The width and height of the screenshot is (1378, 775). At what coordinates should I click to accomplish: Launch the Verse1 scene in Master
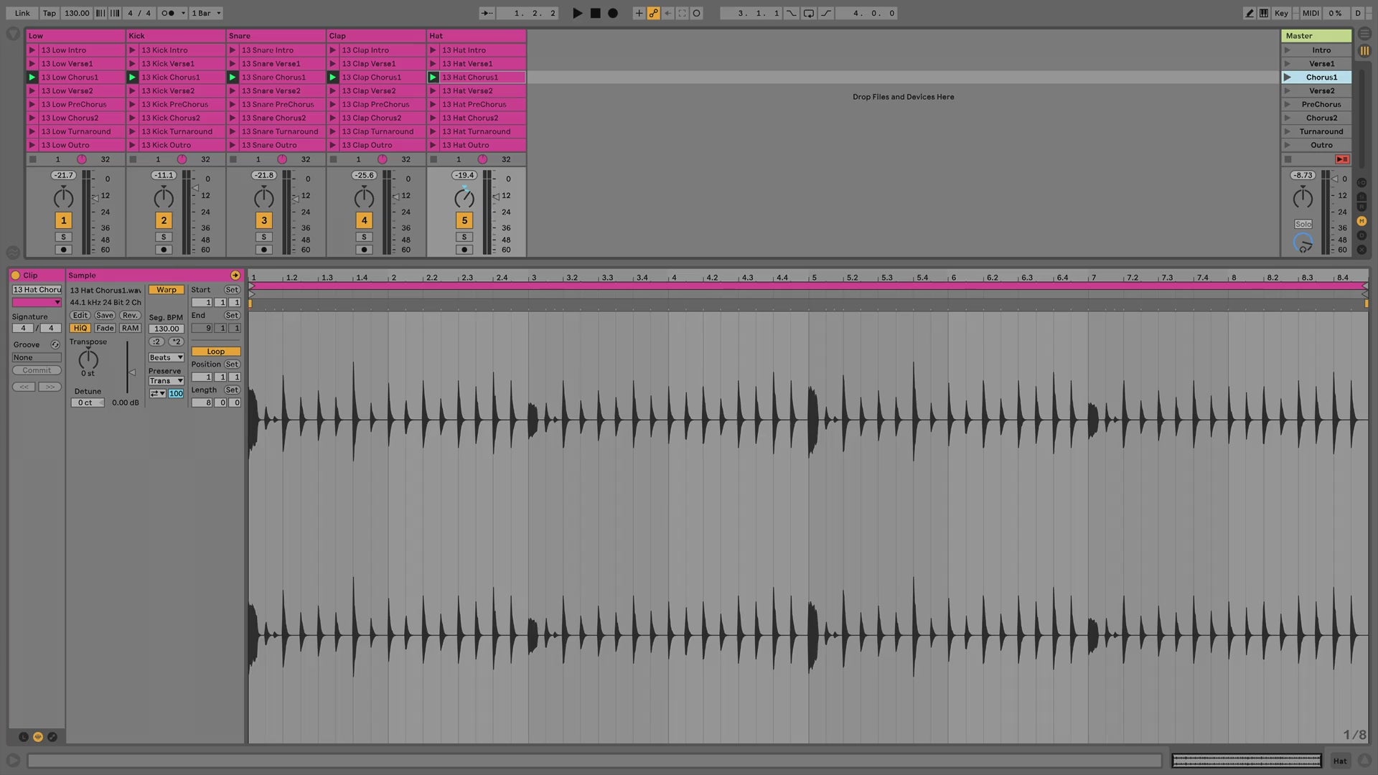pos(1287,64)
